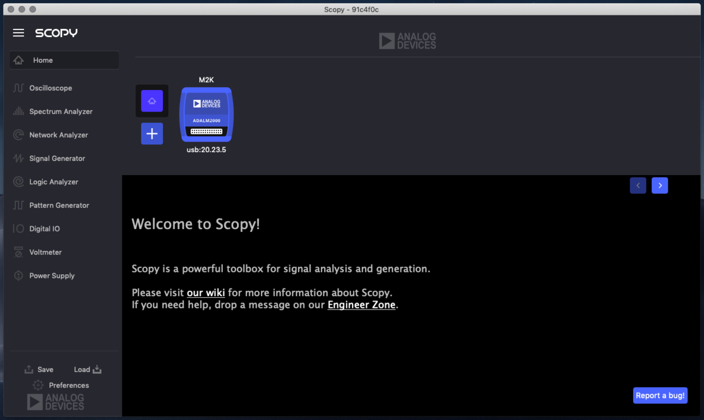
Task: Click the Analog Devices logo at top
Action: tap(408, 41)
